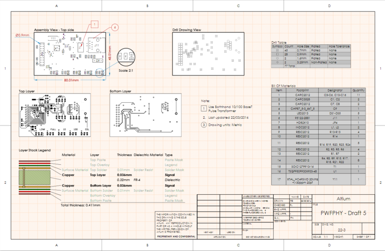Click the 'SHEET 1 OF 1' field

(x=364, y=237)
